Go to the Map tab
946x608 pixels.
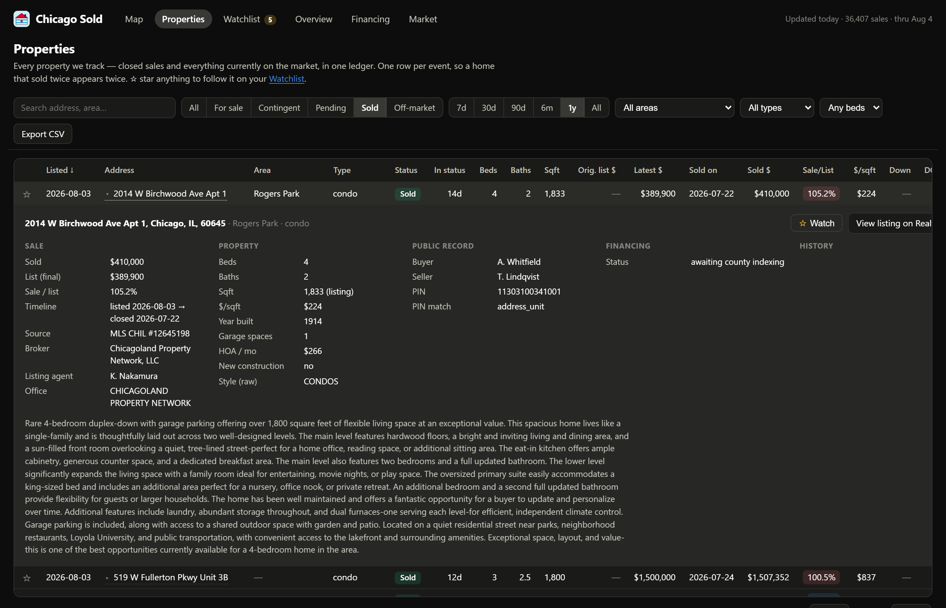[134, 19]
